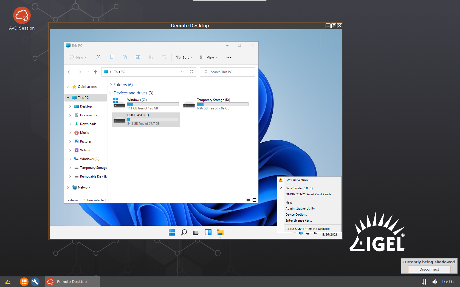Open recent locations chevron next to forward
The width and height of the screenshot is (460, 287).
click(x=88, y=72)
